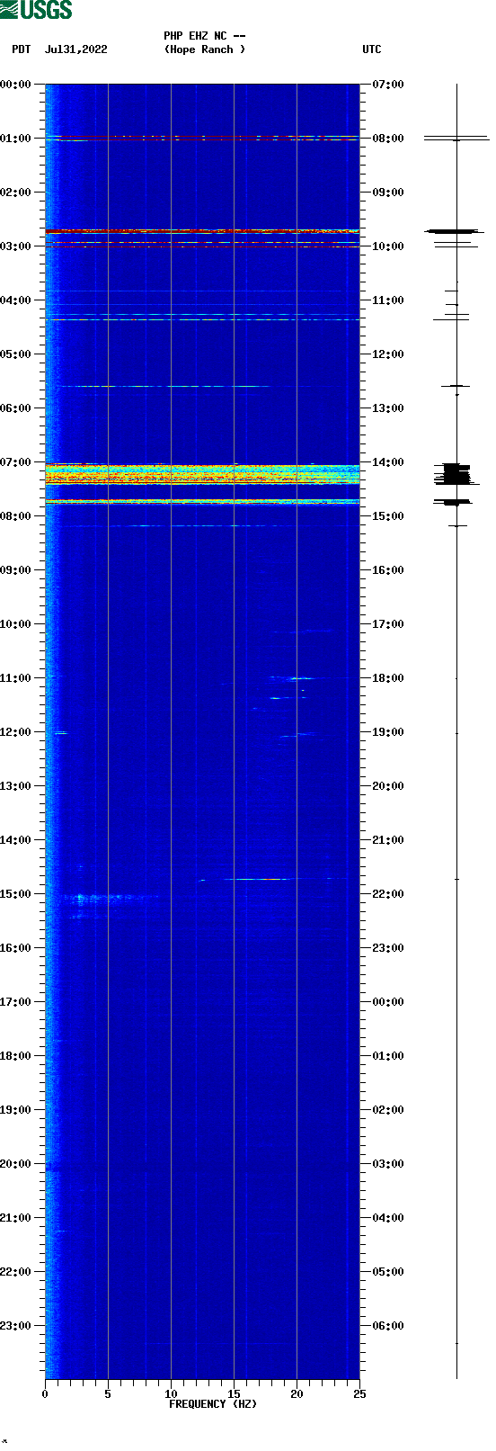Click the '25' frequency axis label
This screenshot has height=1451, width=496.
pyautogui.click(x=359, y=1394)
